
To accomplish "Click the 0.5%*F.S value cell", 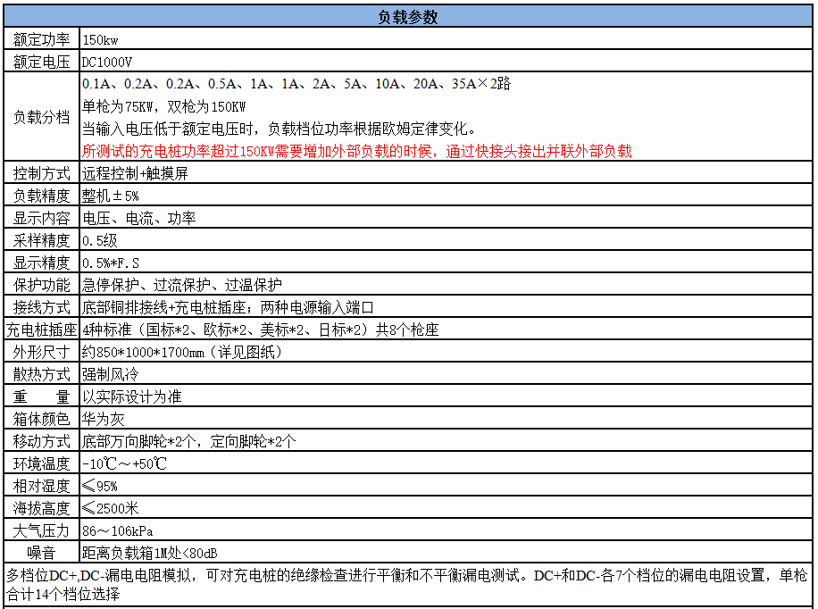I will pos(111,263).
